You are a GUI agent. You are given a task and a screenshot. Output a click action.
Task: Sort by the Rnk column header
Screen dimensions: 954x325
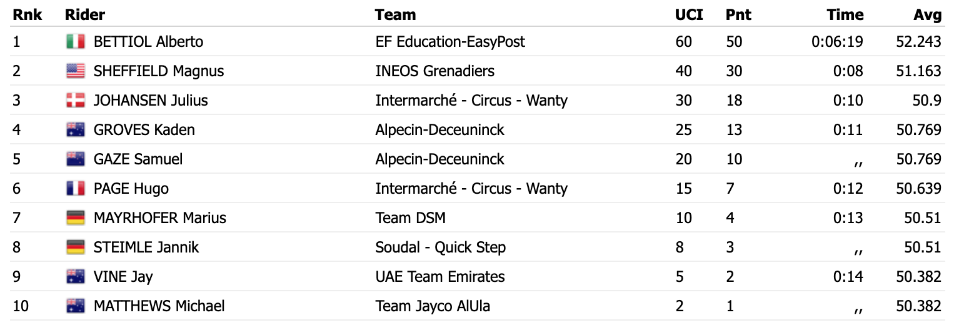pyautogui.click(x=28, y=14)
